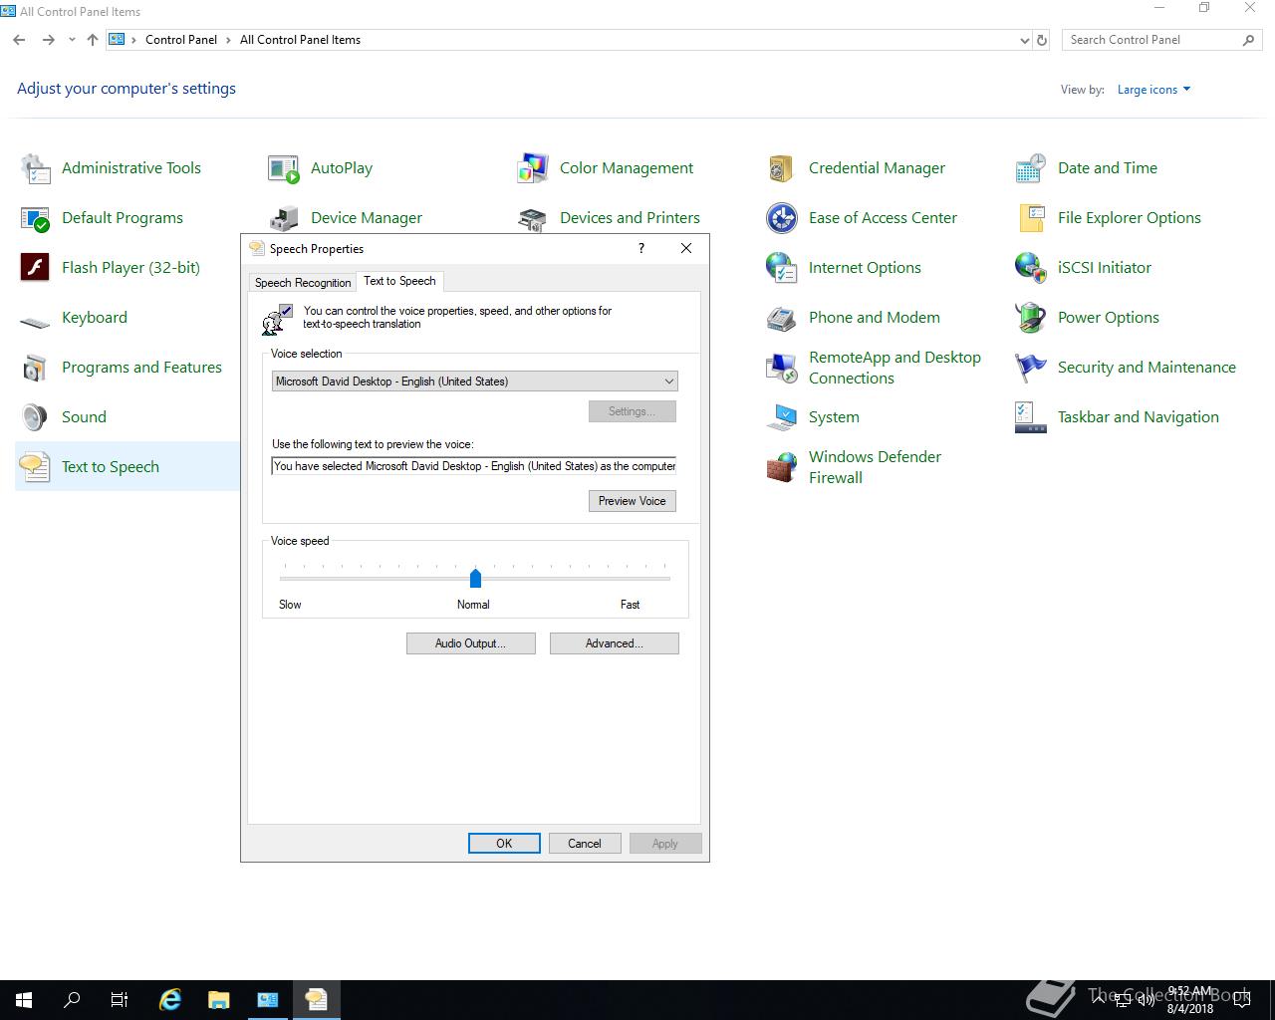Viewport: 1275px width, 1020px height.
Task: Open Device Manager icon
Action: [284, 218]
